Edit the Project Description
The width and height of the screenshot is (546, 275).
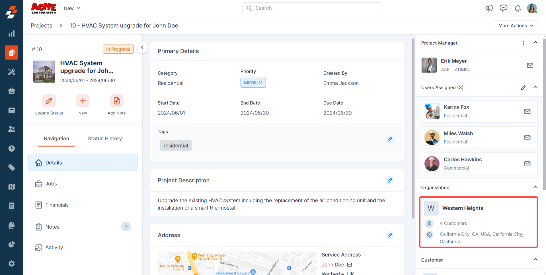(x=390, y=180)
